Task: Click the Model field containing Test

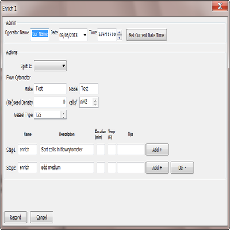Action: tap(89, 89)
